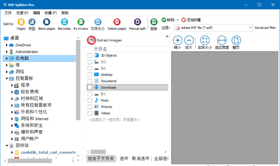This screenshot has height=166, width=280.
Task: Click the file list horizontal scrollbar thumb
Action: click(x=98, y=152)
